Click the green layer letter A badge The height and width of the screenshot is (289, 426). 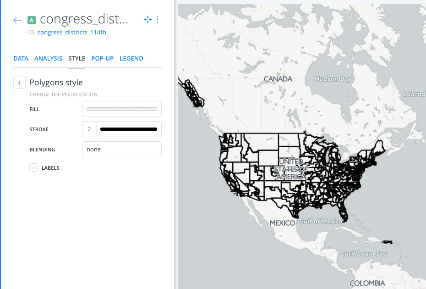pos(32,20)
